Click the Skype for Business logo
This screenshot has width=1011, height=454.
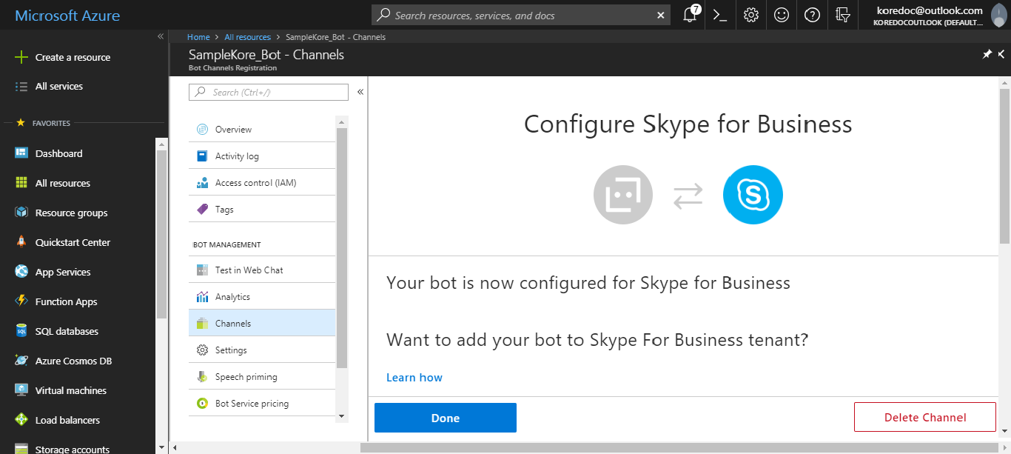753,196
